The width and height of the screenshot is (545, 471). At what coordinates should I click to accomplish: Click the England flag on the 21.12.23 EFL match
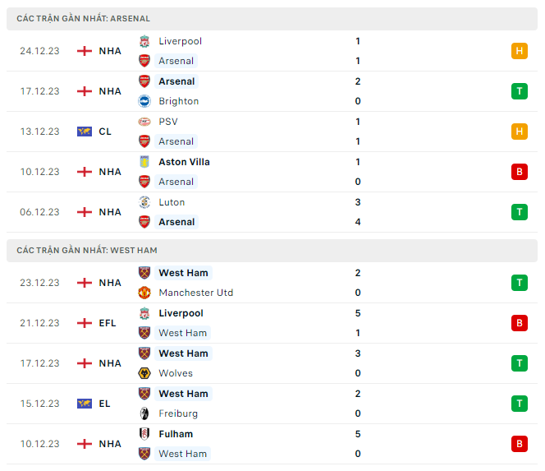pos(84,323)
